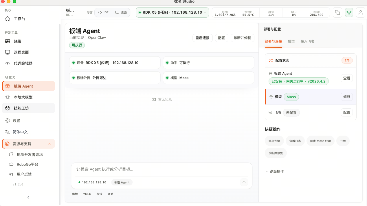Click the terminal icon beside 暂无记录
Screen dimensions: 367x206
(x=154, y=99)
